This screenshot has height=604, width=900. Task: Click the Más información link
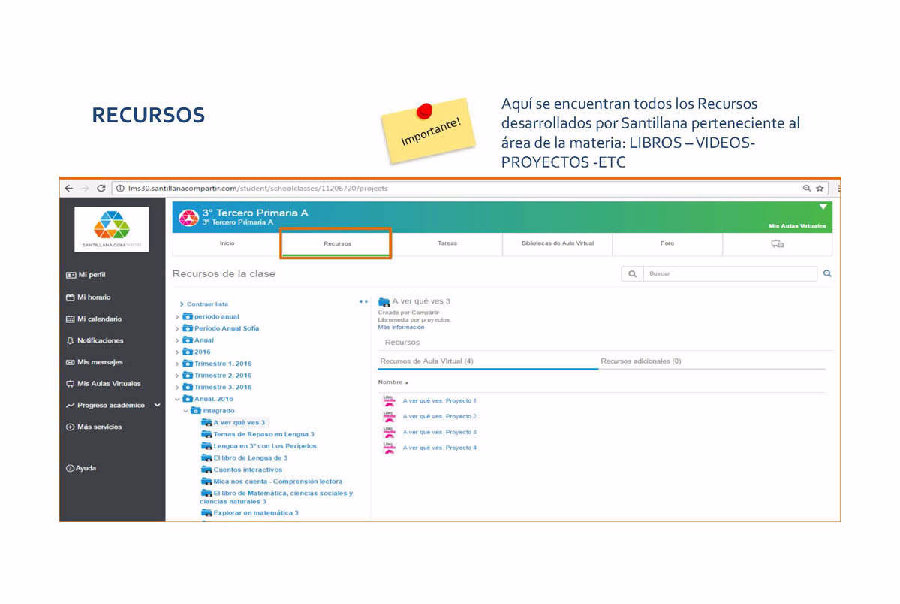point(401,327)
